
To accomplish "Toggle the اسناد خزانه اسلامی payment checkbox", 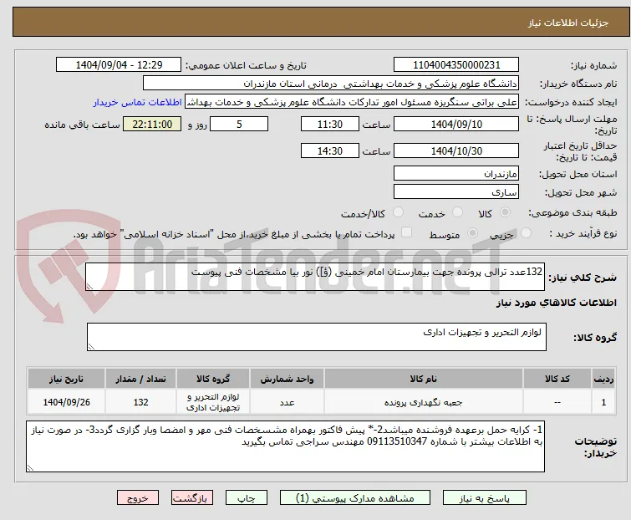I will [407, 232].
